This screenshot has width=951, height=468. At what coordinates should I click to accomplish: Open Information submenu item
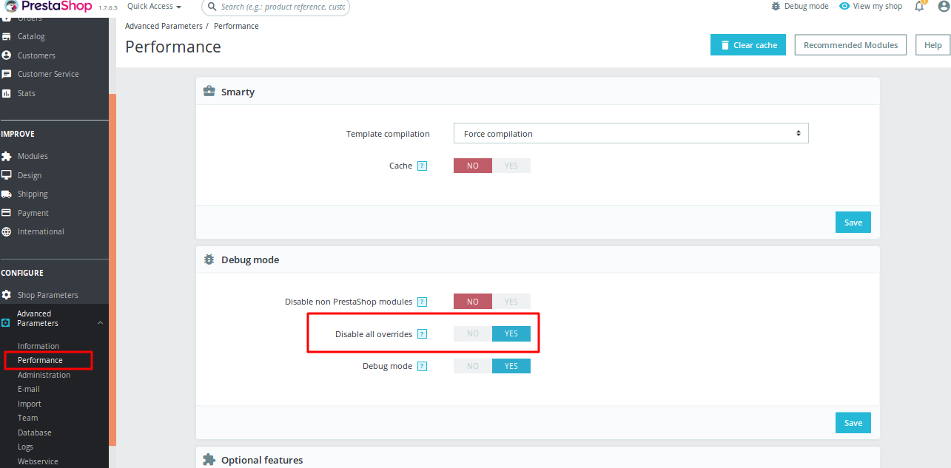click(x=38, y=346)
